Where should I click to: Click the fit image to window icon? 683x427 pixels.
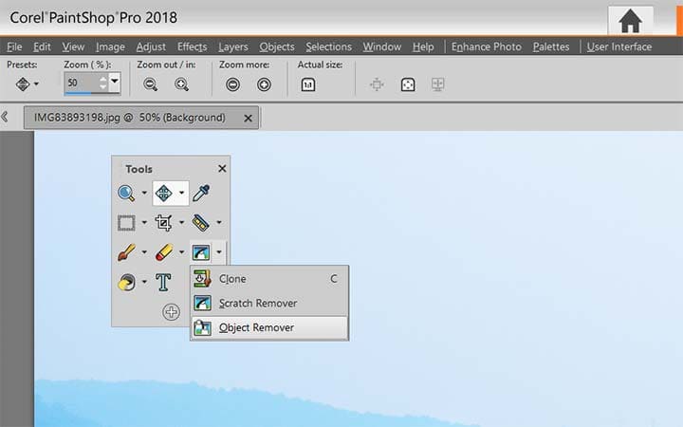click(408, 84)
